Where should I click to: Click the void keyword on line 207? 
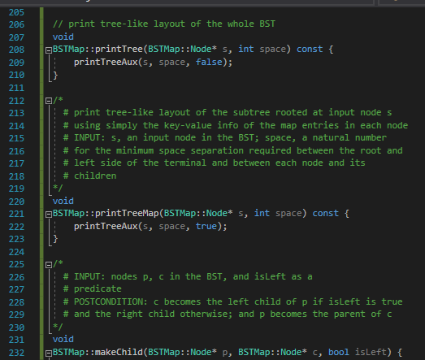[x=63, y=37]
